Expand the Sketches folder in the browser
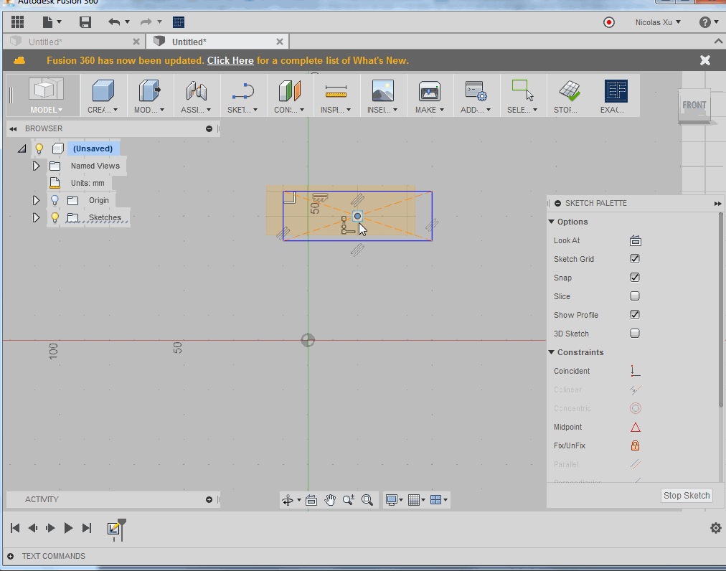This screenshot has width=726, height=571. click(x=36, y=217)
